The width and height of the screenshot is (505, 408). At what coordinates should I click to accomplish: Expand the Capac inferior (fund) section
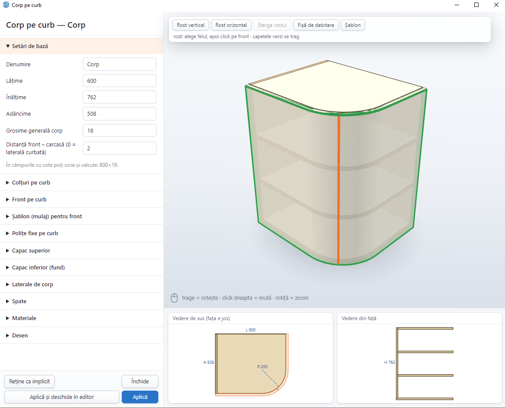pyautogui.click(x=82, y=267)
